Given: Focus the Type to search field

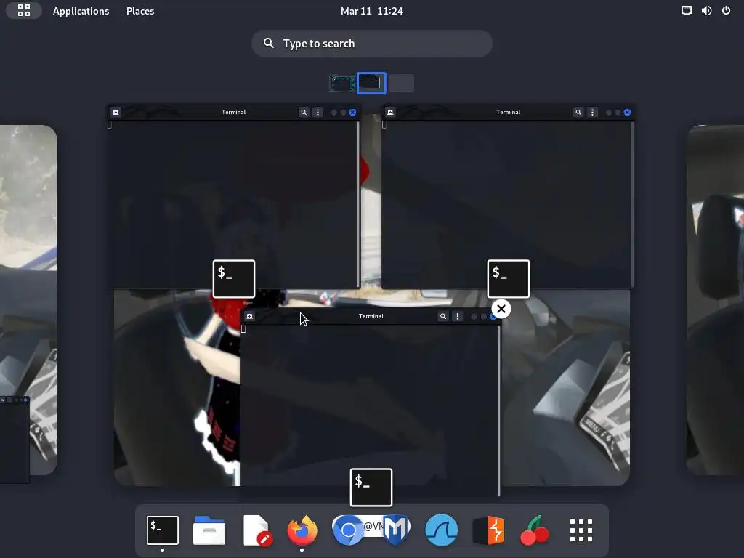Looking at the screenshot, I should [372, 43].
